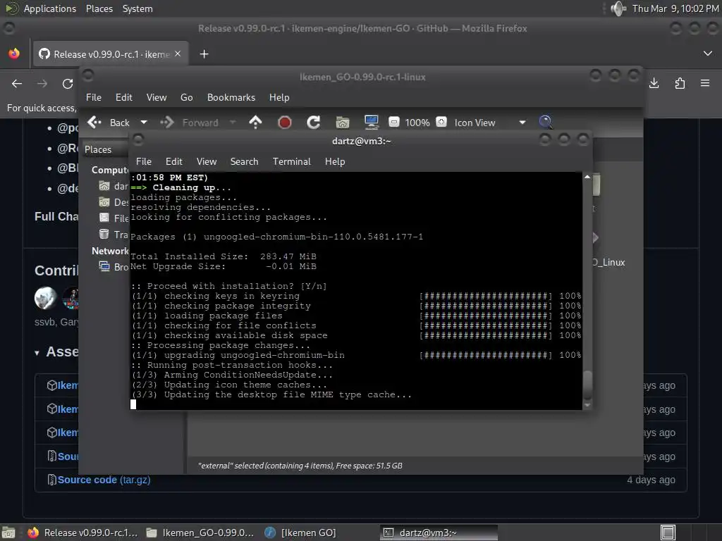This screenshot has width=722, height=541.
Task: Open Bookmarks menu in file manager
Action: click(x=231, y=97)
